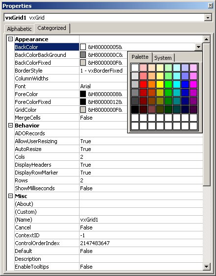Select the dark maroon swatch

coord(143,101)
